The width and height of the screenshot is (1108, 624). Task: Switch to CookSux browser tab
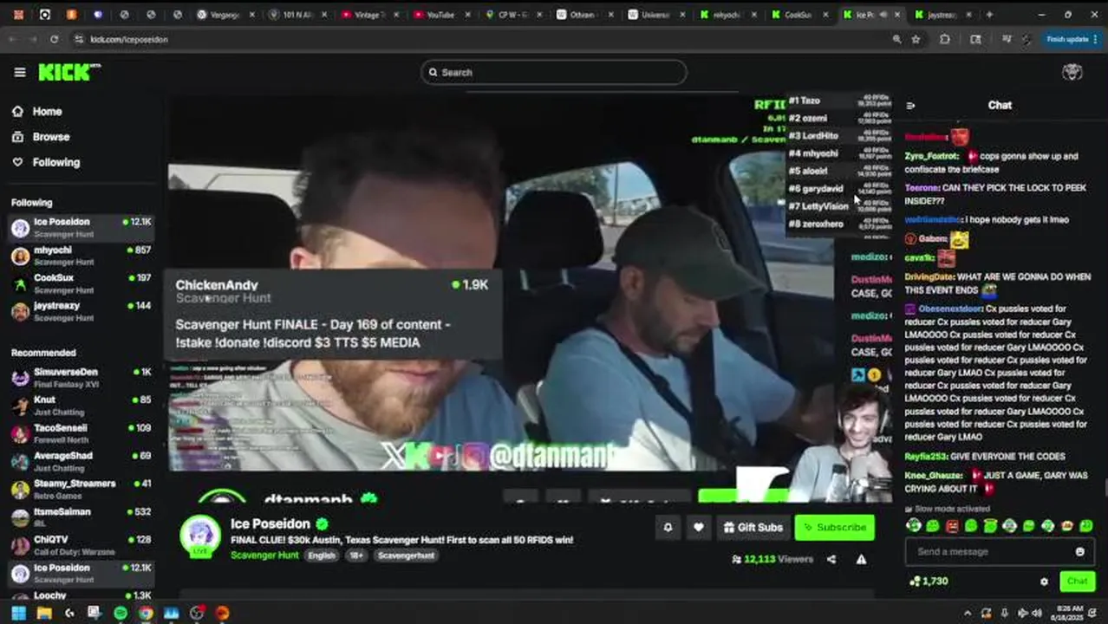point(797,15)
